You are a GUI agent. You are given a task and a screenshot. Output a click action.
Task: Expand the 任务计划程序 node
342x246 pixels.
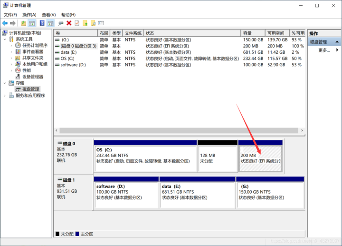(x=11, y=46)
